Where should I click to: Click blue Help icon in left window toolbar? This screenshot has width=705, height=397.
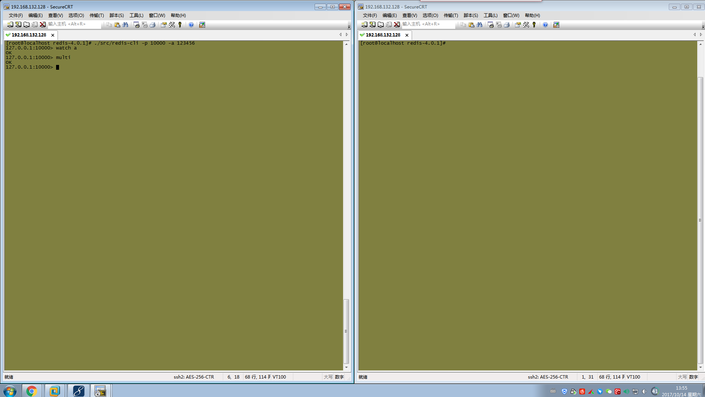click(x=191, y=25)
